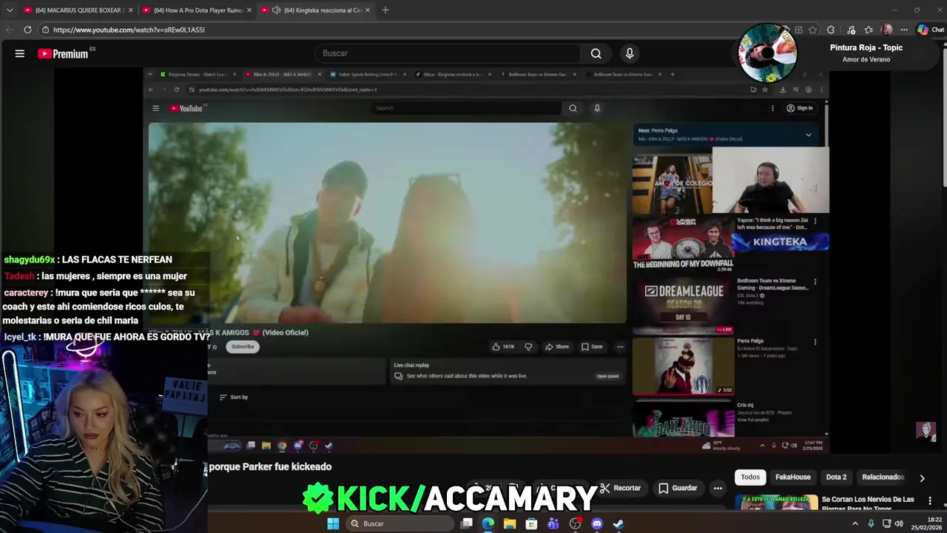Open Teams from the taskbar
Viewport: 947px width, 533px height.
[x=553, y=523]
